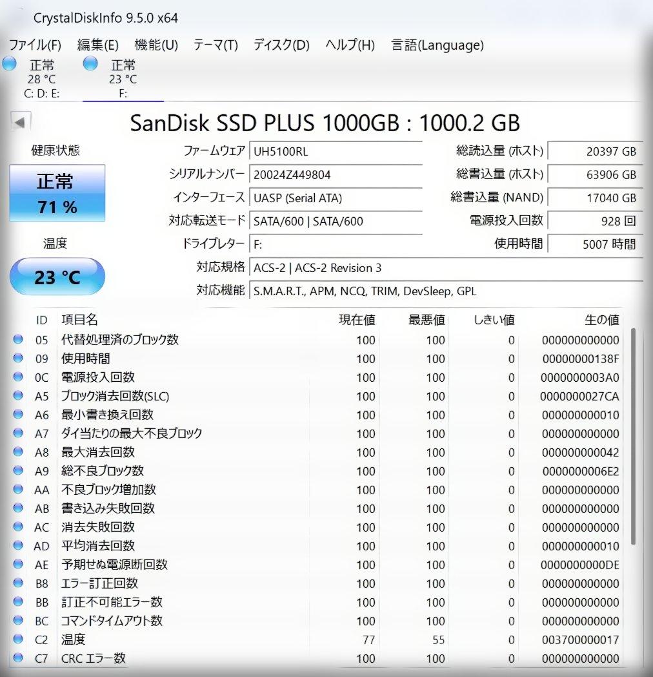The height and width of the screenshot is (677, 653).
Task: Click the firmware field UH5100RL
Action: pos(336,152)
